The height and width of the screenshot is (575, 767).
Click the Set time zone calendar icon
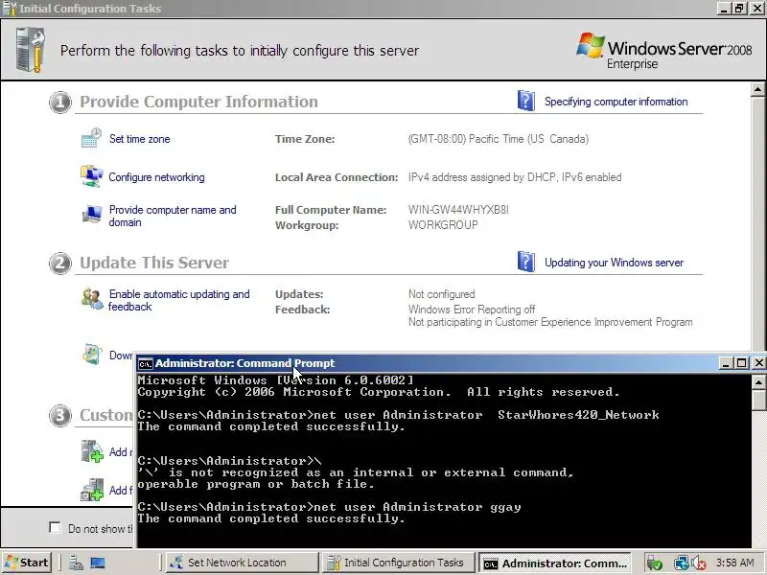(x=91, y=138)
